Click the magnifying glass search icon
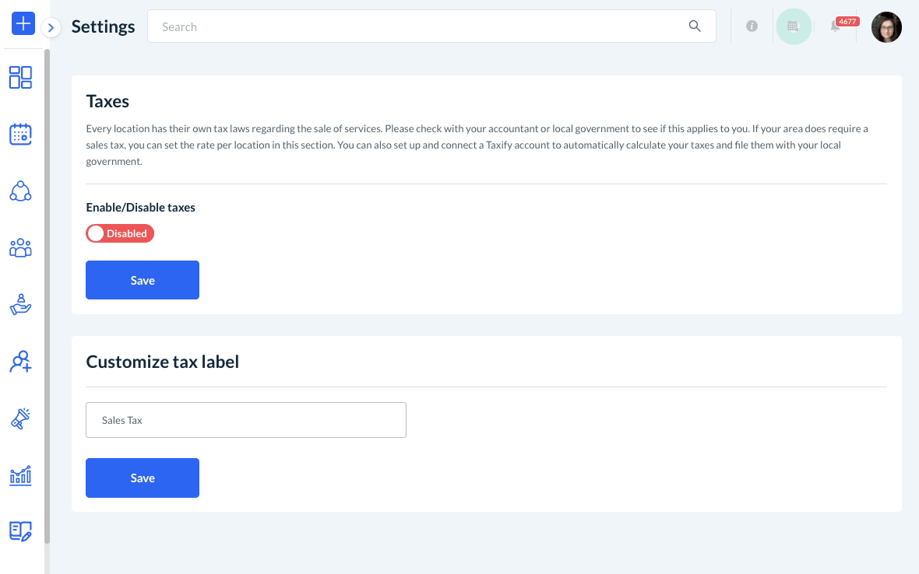The height and width of the screenshot is (574, 919). pos(695,26)
